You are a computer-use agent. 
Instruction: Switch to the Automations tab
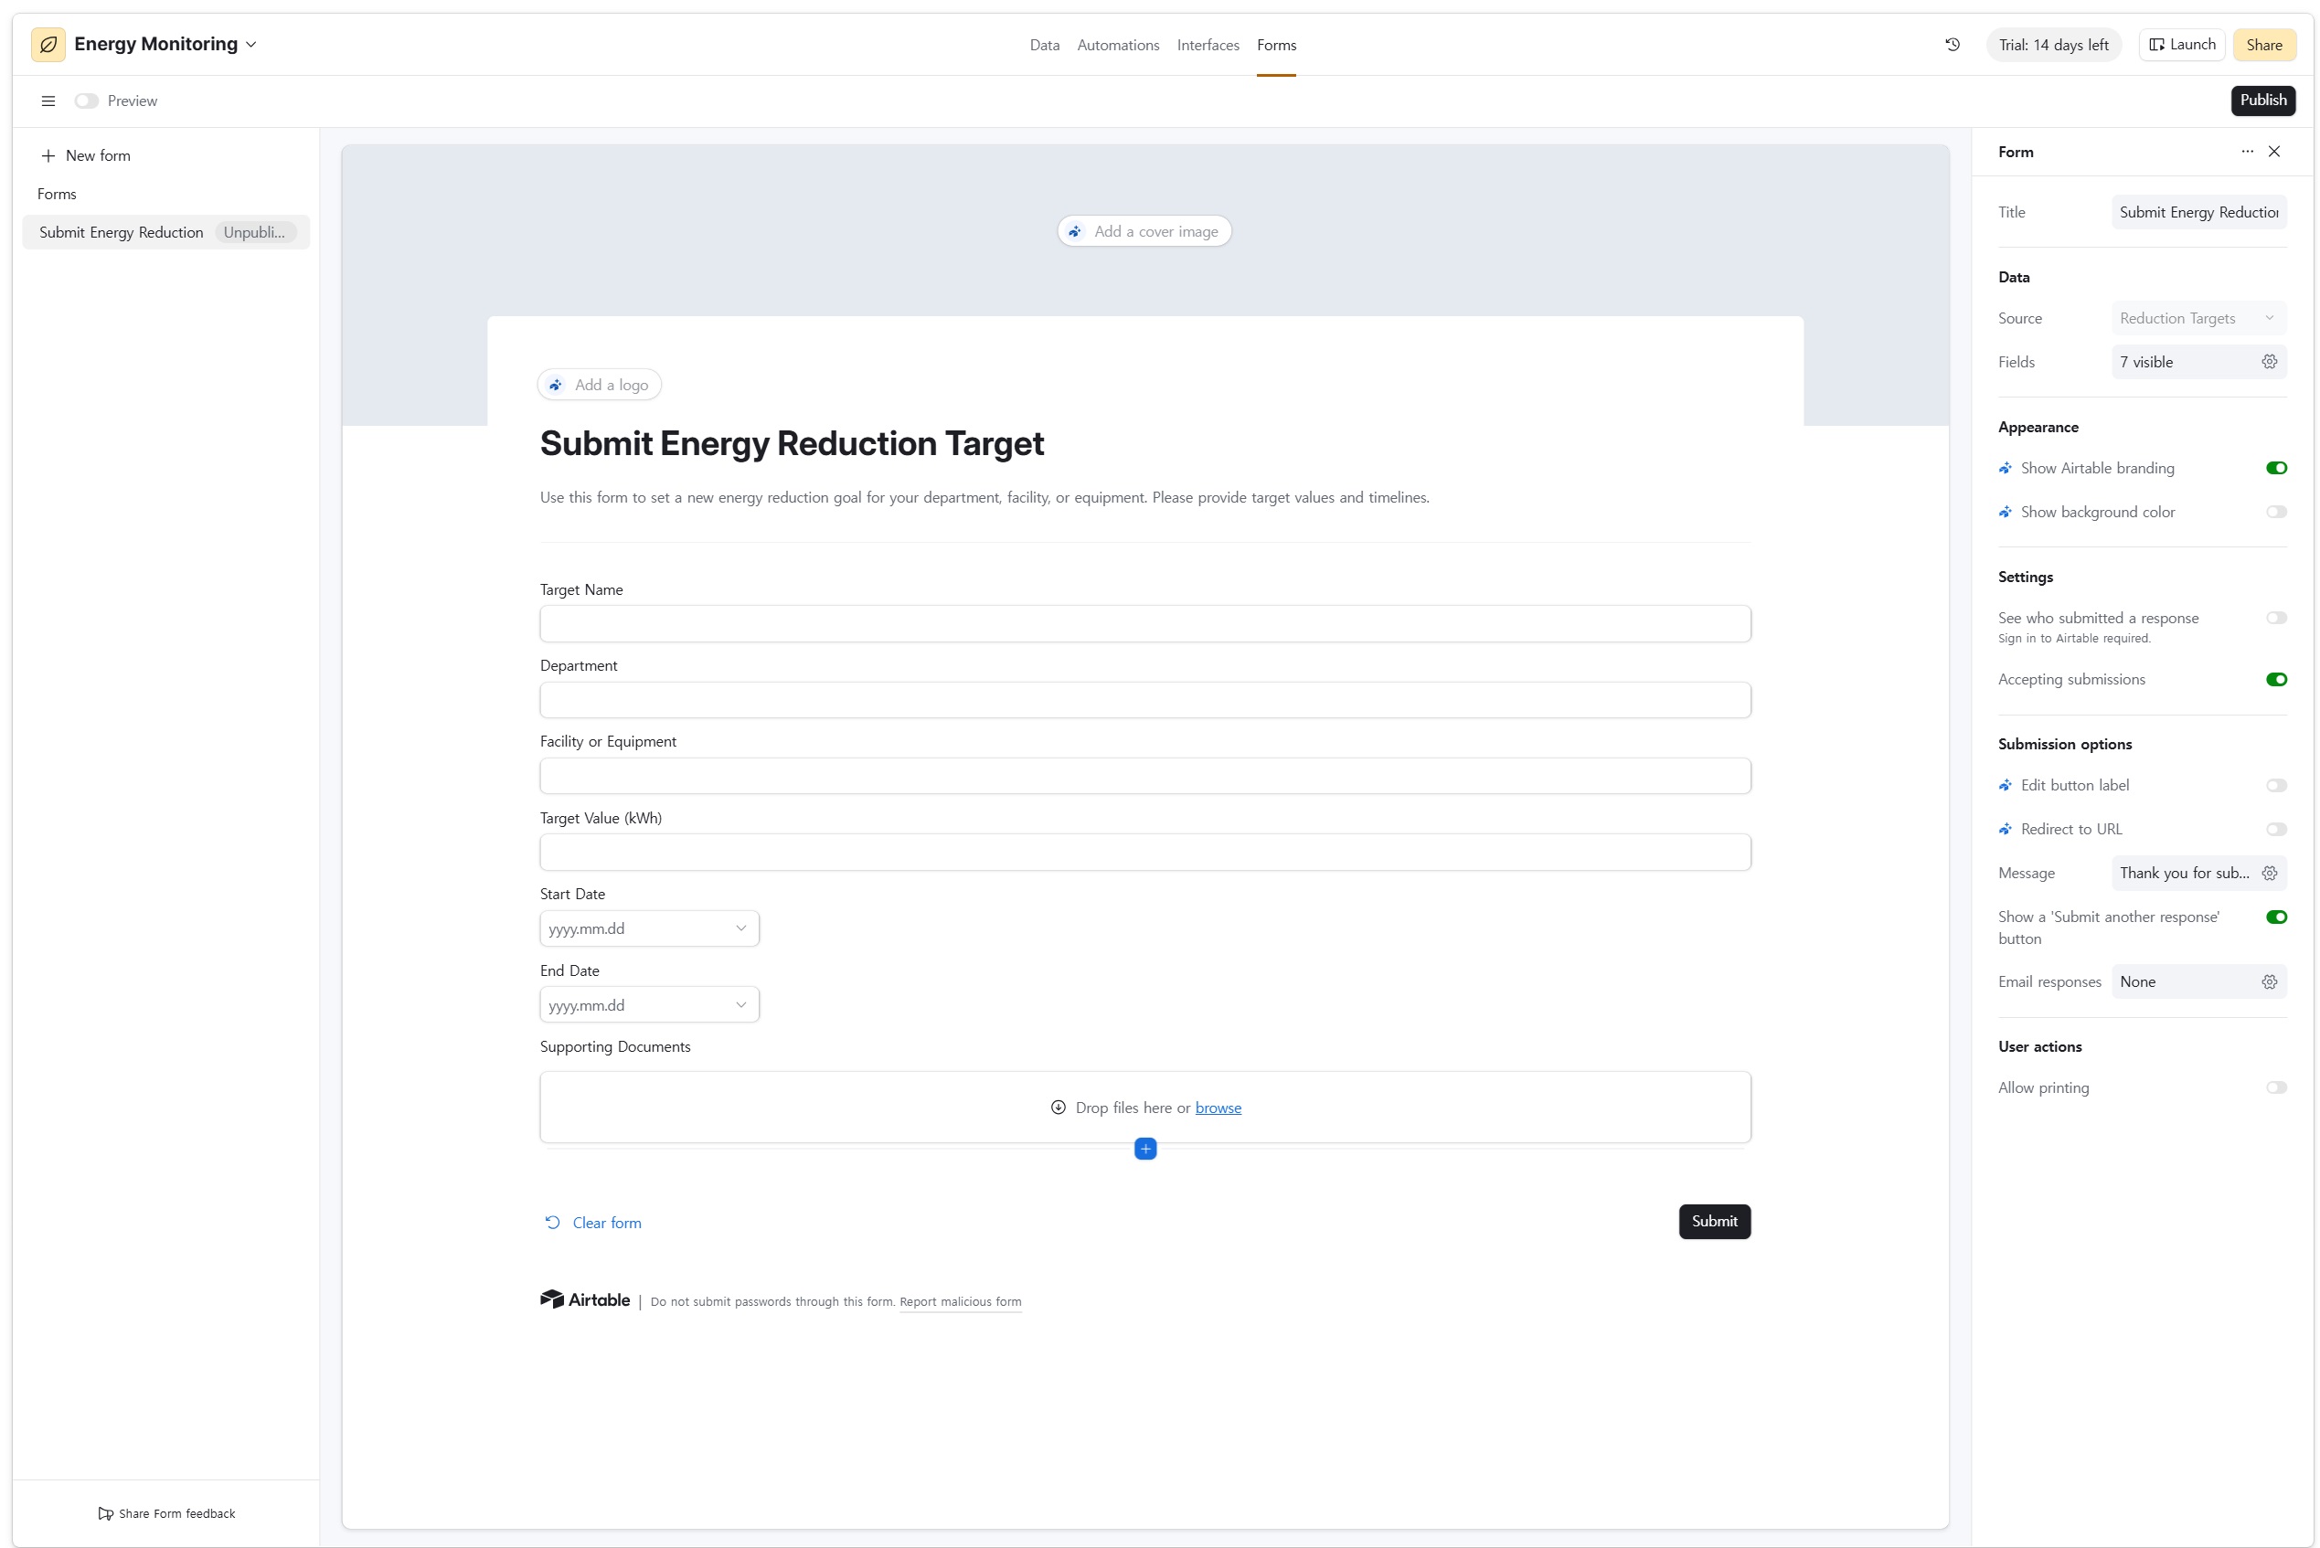click(1117, 45)
